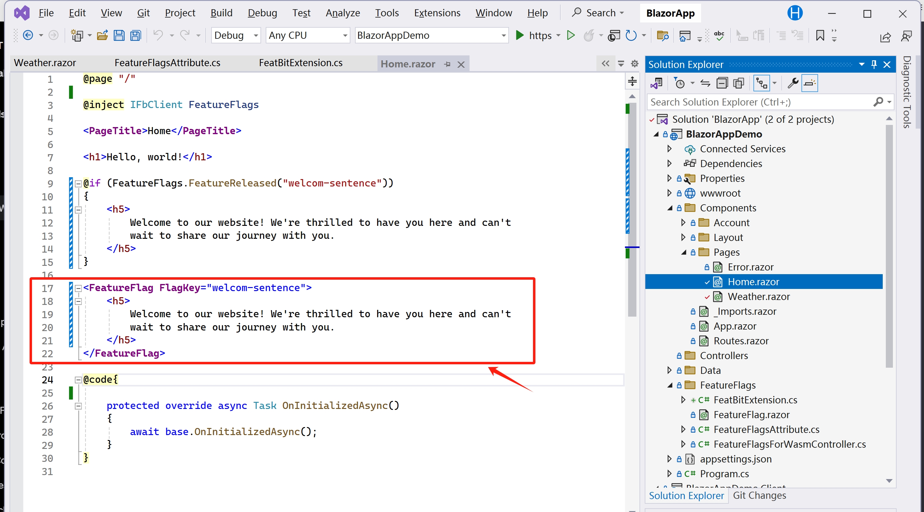Click the editor vertical scrollbar thumb
924x512 pixels.
point(632,210)
